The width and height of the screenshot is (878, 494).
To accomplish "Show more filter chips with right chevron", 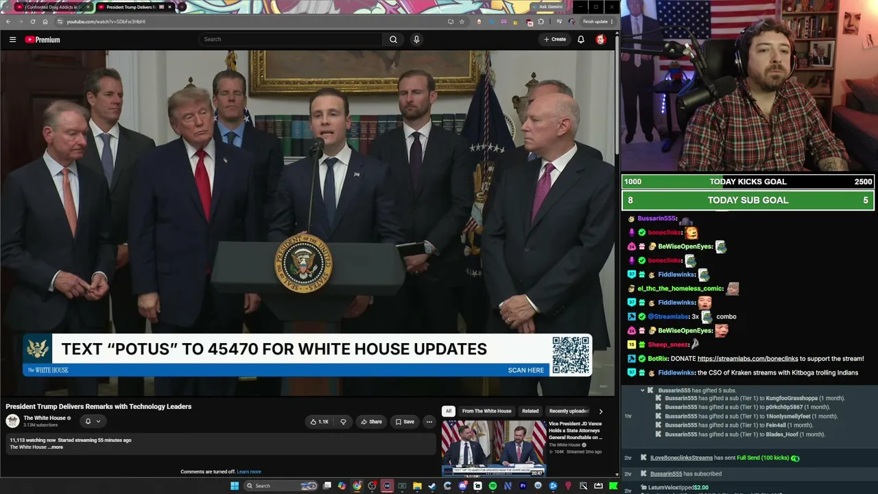I will click(x=600, y=411).
